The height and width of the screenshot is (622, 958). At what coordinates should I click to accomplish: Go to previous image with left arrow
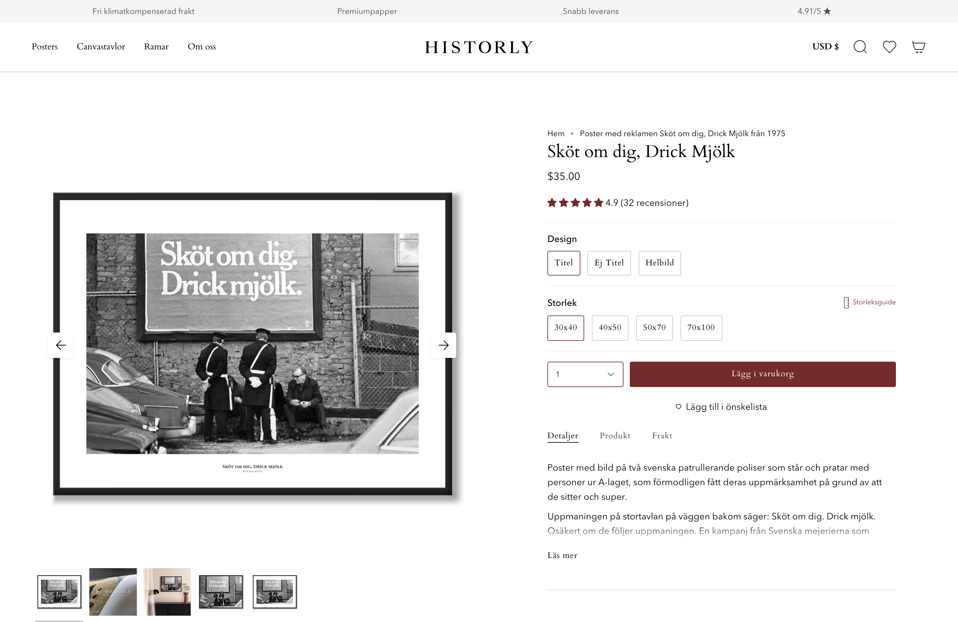pos(61,345)
